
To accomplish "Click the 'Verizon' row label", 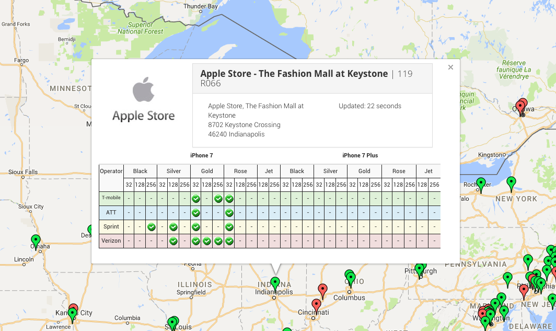I will pos(111,241).
